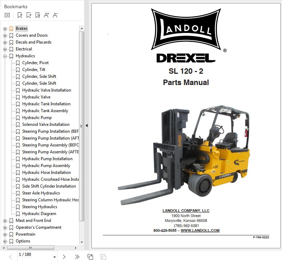Select the Covers and Doors bookmark
Screen dimensions: 282x262
(31, 35)
